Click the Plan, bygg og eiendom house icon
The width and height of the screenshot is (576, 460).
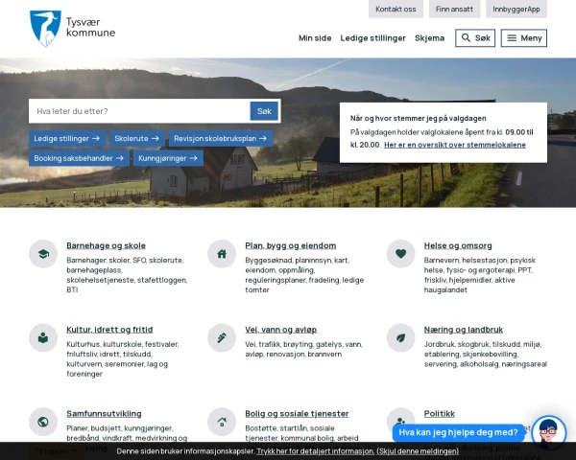(x=222, y=254)
